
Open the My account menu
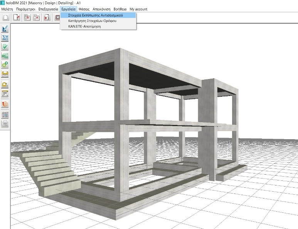click(138, 9)
